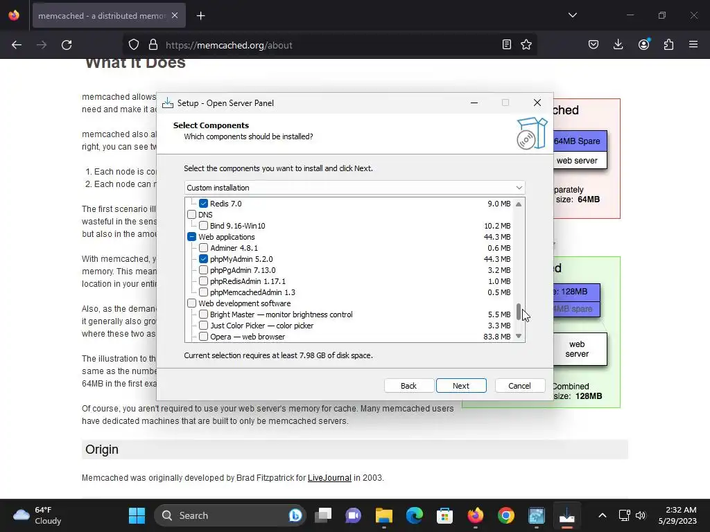Screen dimensions: 710x532
Task: Select the 'Origin' heading text
Action: pyautogui.click(x=102, y=449)
